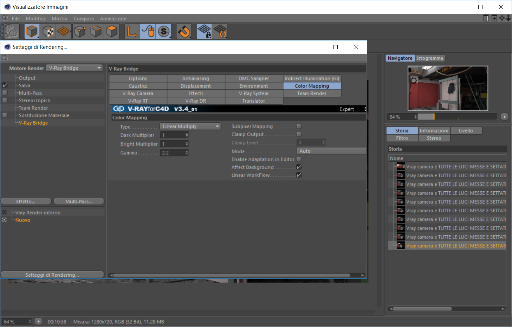The width and height of the screenshot is (512, 327).
Task: Switch to the Filtro tab
Action: [x=402, y=138]
